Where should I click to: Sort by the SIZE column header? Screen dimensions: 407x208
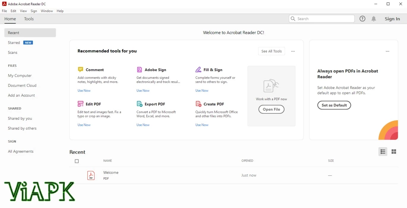(331, 161)
